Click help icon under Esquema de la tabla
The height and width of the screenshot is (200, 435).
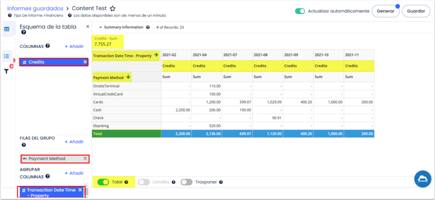click(23, 33)
